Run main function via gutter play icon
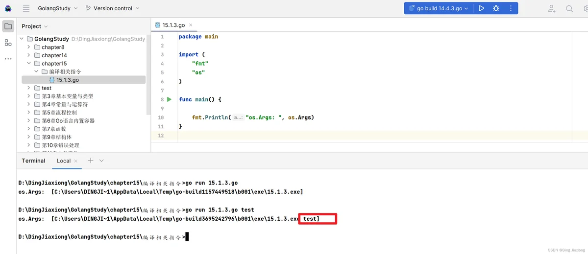Screen dimensions: 588x254 coord(169,99)
